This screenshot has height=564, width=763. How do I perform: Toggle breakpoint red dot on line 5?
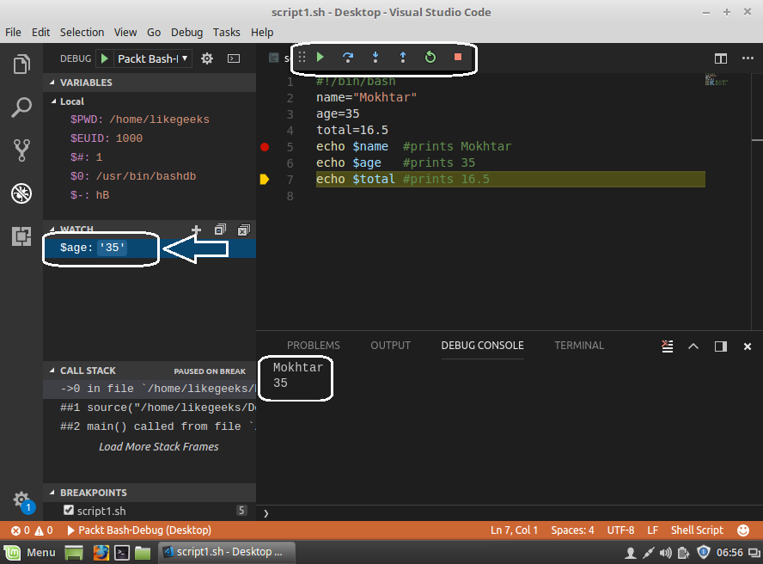[x=265, y=147]
